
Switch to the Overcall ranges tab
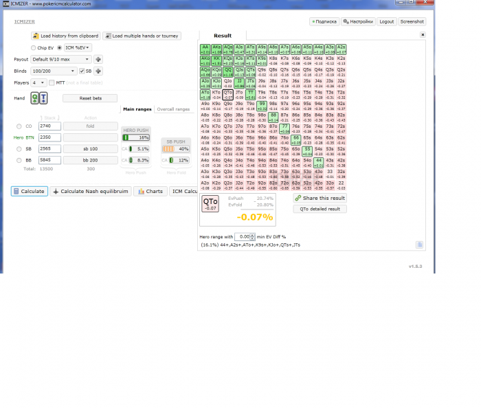[x=173, y=109]
